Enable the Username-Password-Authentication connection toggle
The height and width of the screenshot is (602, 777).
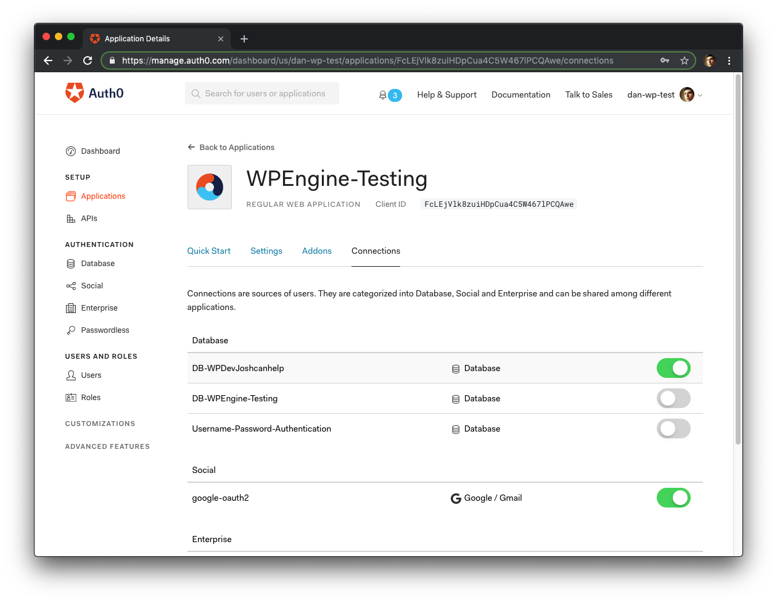click(x=673, y=429)
